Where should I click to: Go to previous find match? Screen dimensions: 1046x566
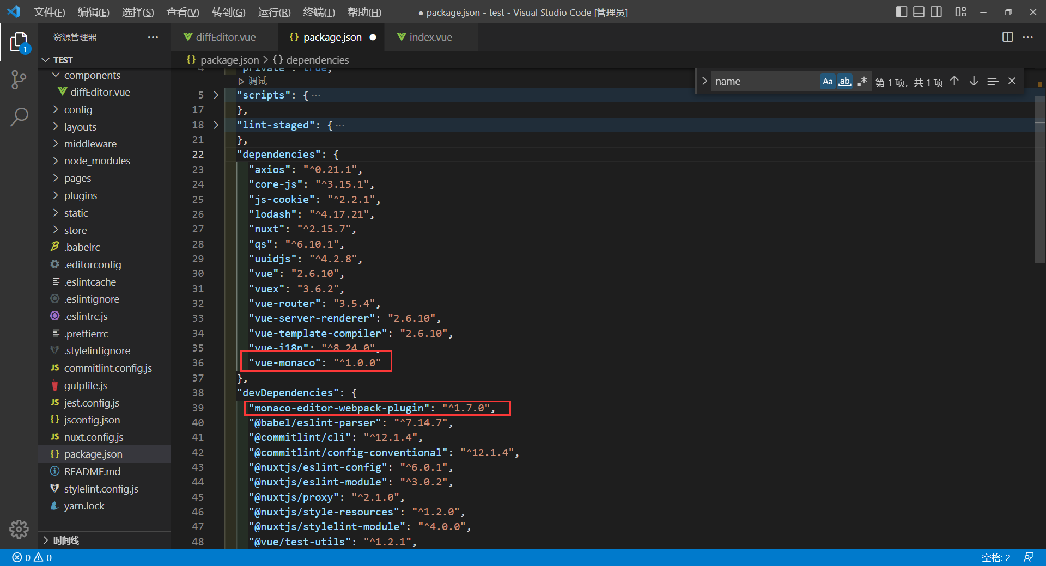(954, 81)
